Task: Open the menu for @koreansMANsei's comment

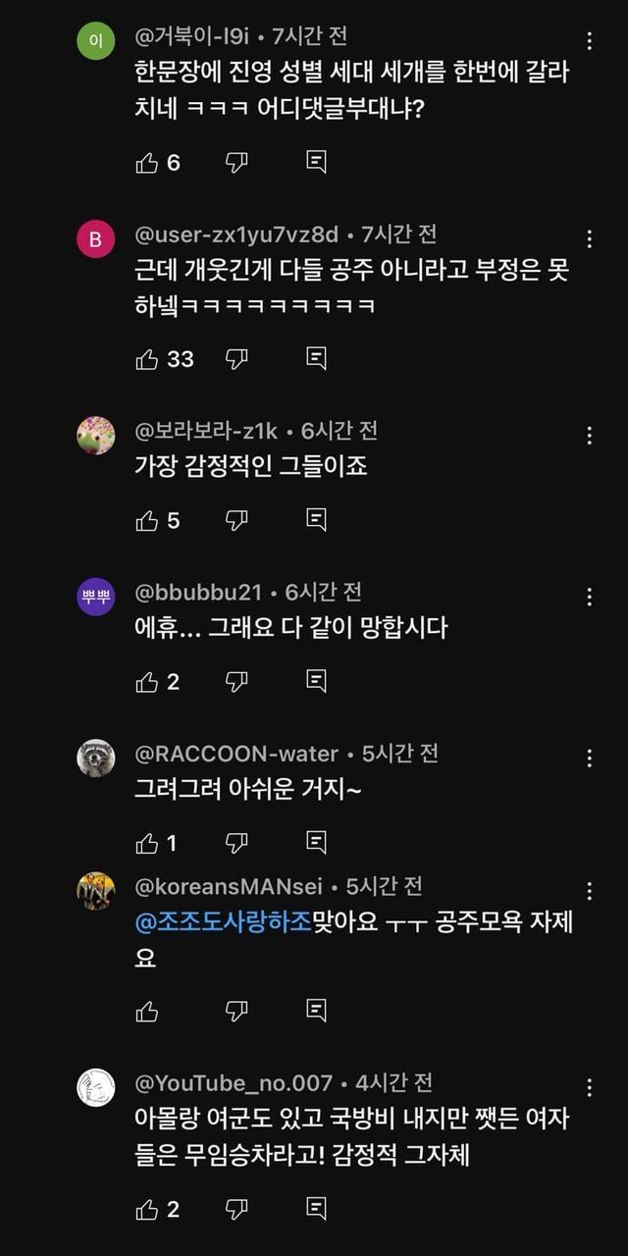Action: 589,891
